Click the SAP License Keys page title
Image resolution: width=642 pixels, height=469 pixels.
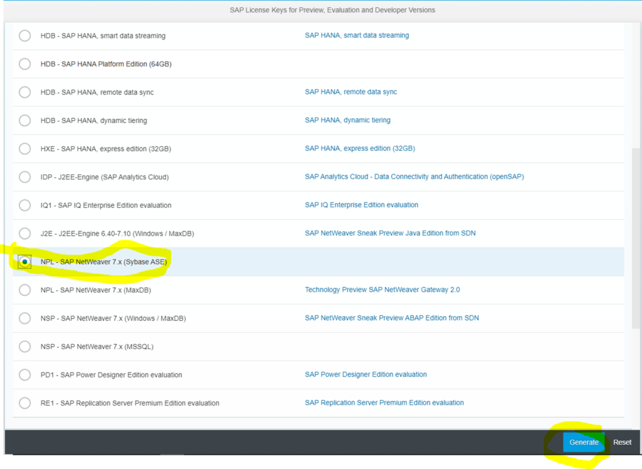tap(332, 10)
